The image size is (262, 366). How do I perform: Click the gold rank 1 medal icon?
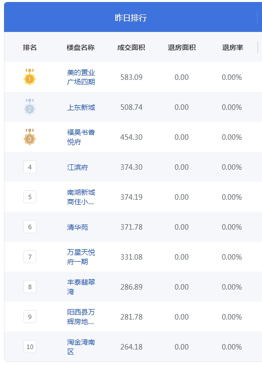tap(29, 77)
